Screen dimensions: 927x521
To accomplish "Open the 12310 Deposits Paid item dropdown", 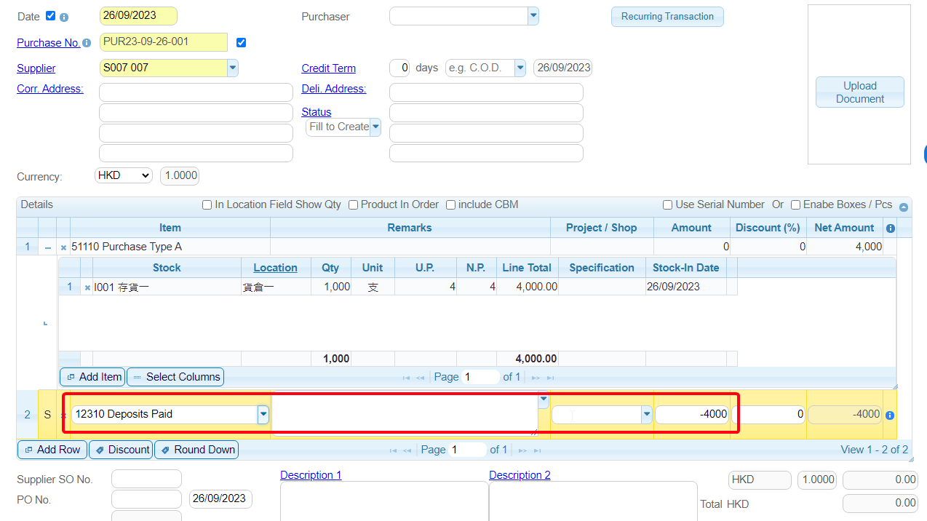I will click(263, 414).
